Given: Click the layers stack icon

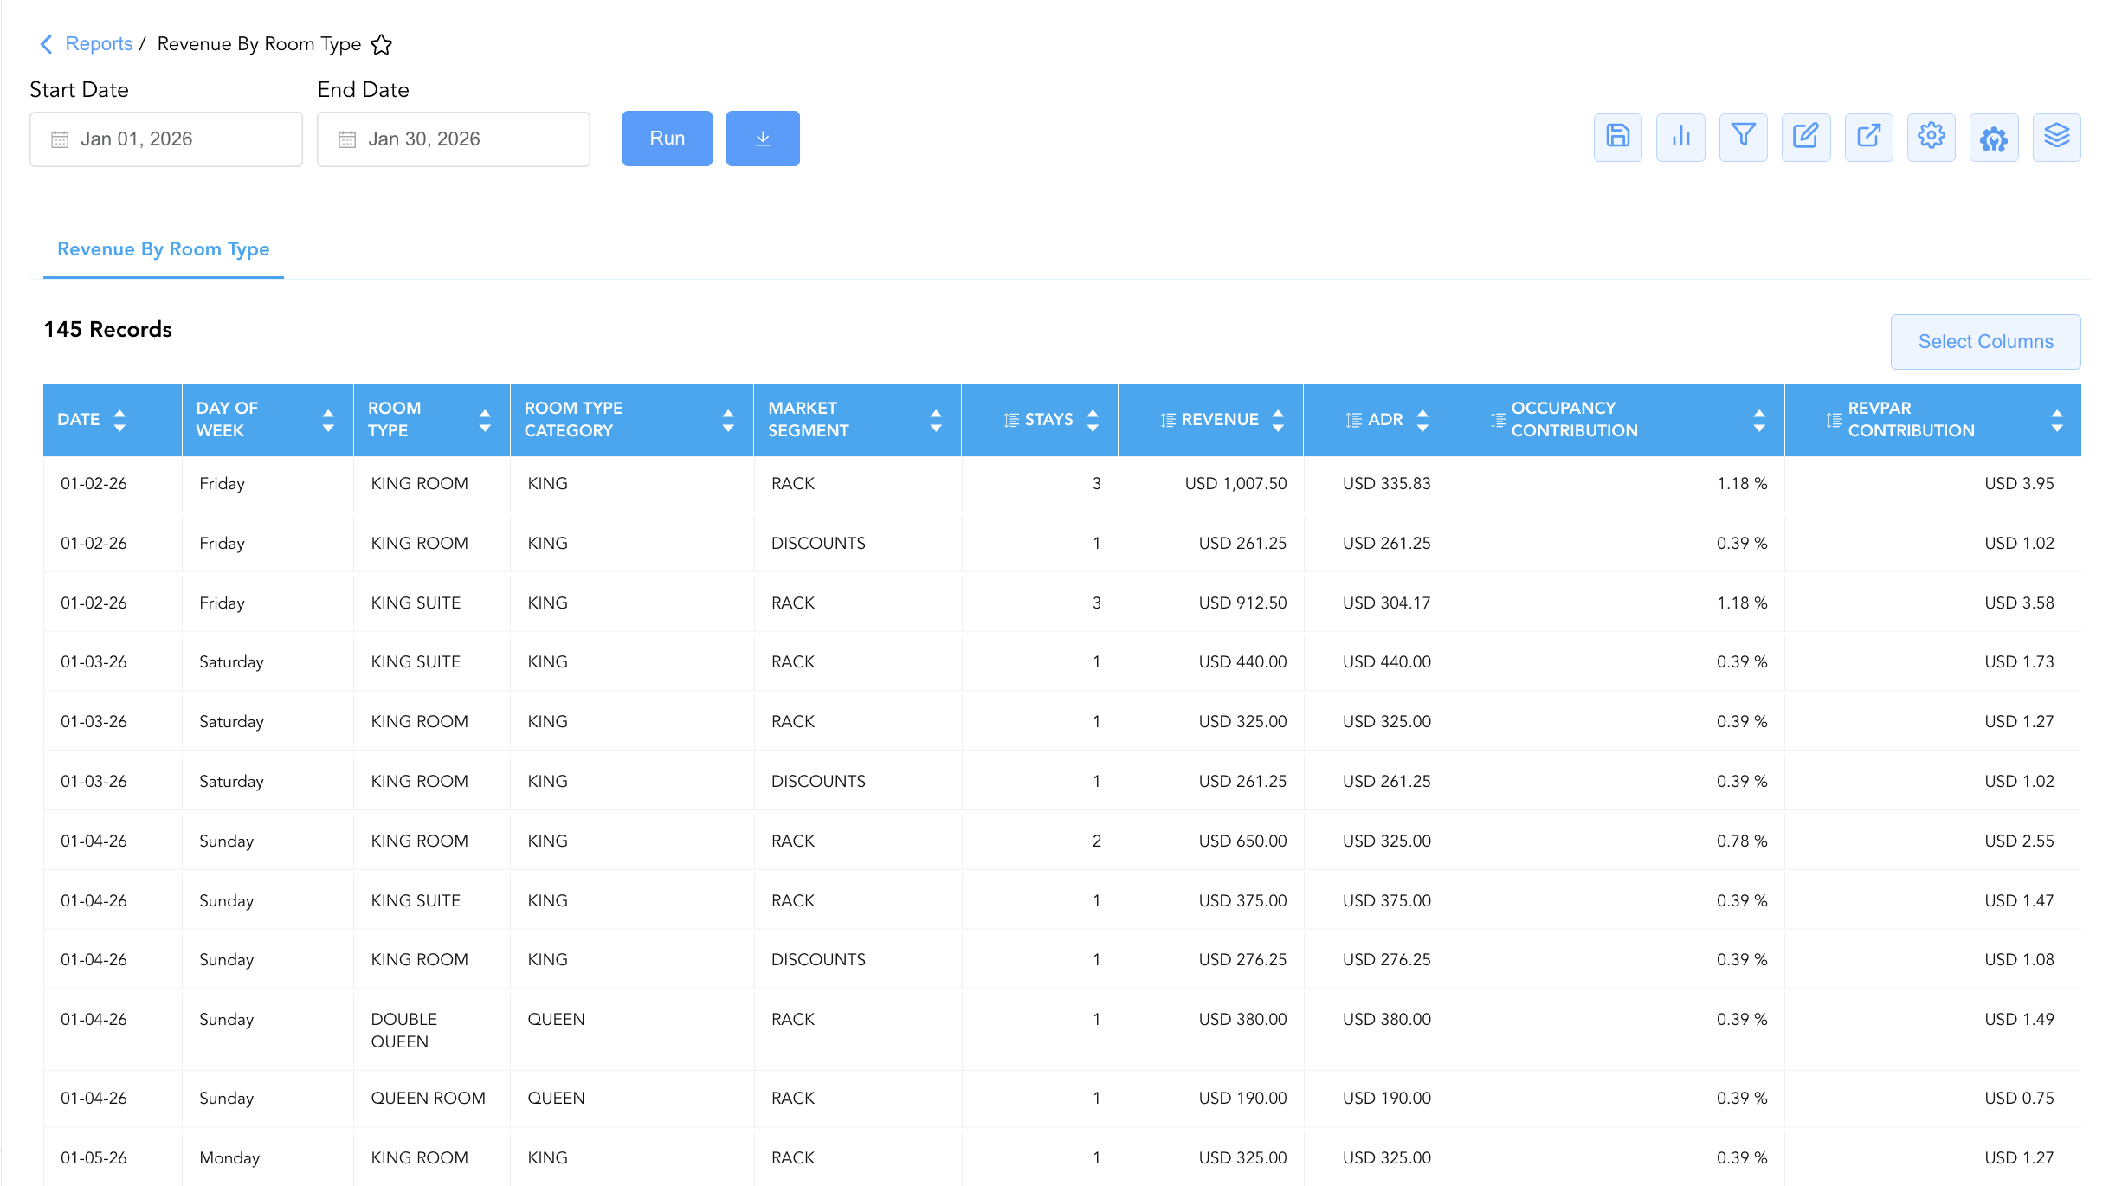Looking at the screenshot, I should 2056,137.
